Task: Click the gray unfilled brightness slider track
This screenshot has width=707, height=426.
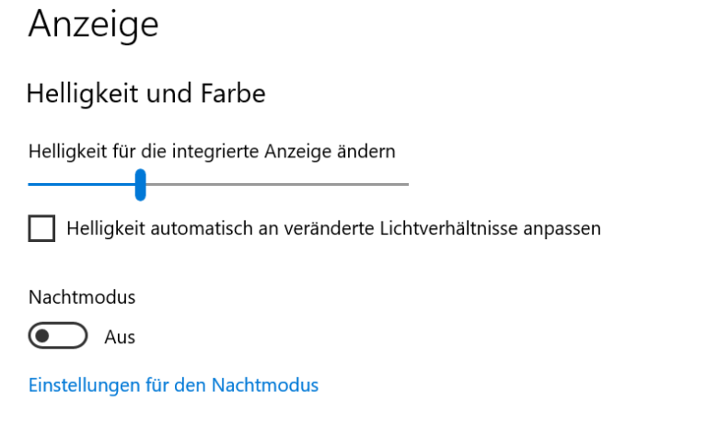Action: tap(276, 184)
